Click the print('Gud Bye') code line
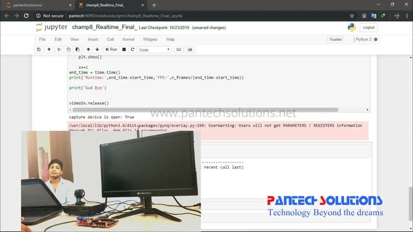Screen dimensions: 413x232 tap(88, 88)
